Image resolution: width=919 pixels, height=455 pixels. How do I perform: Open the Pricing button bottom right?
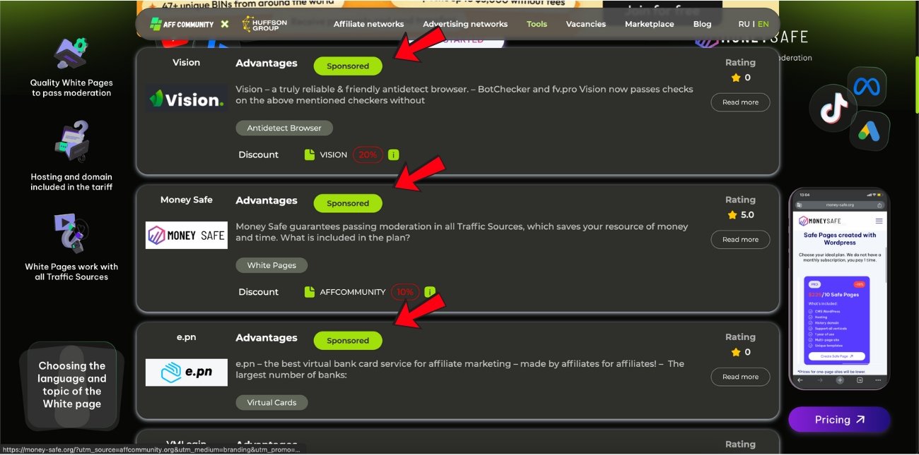838,419
